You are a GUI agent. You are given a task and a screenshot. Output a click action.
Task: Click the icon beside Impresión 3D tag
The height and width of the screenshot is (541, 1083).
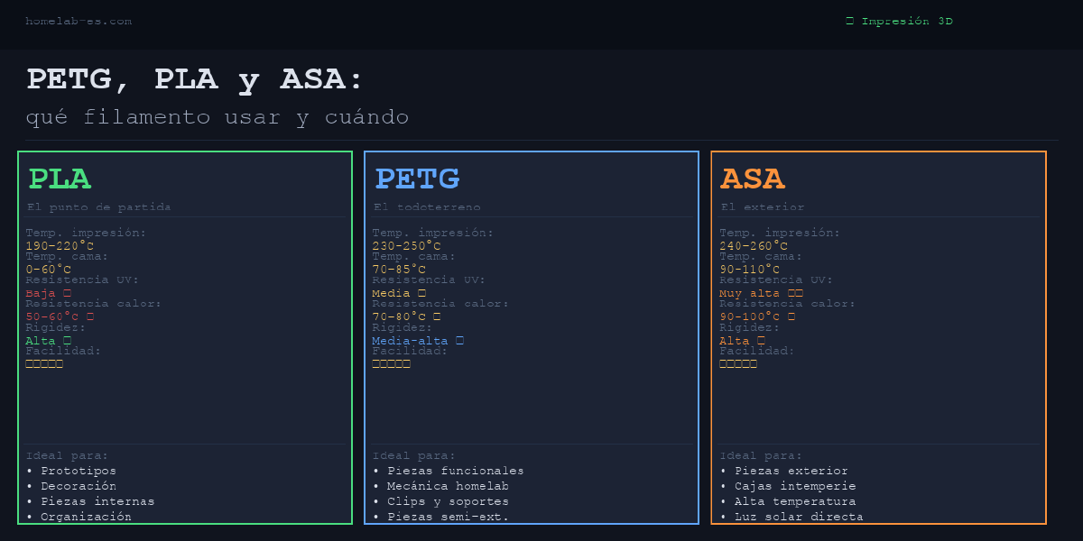(x=850, y=21)
